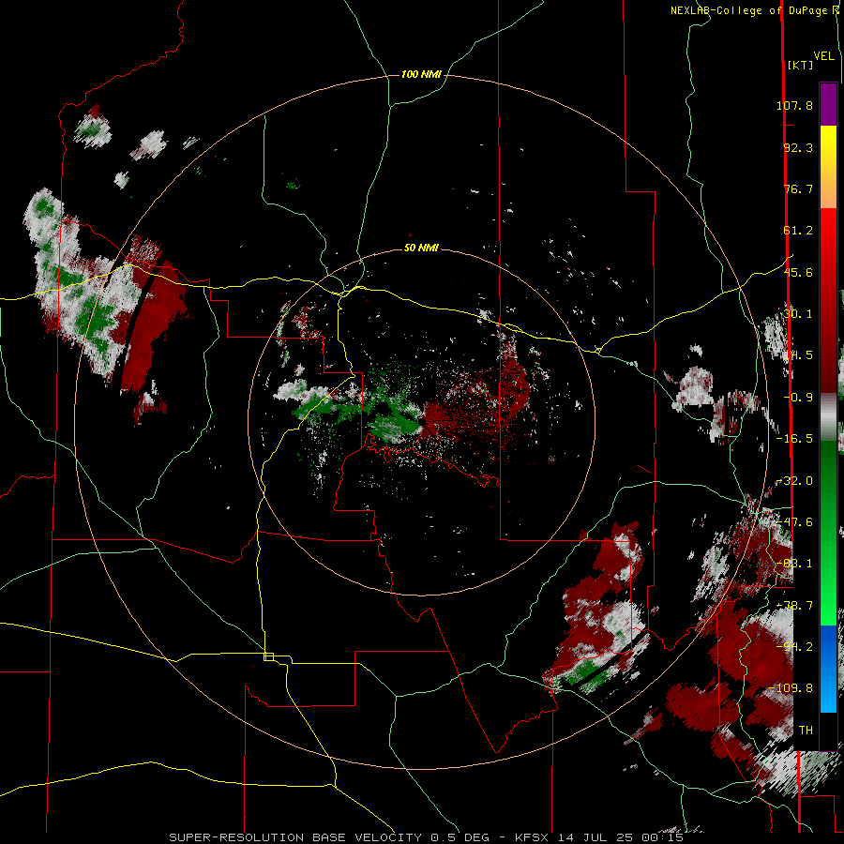
Task: Click the -109.8 velocity scale value
Action: click(791, 688)
